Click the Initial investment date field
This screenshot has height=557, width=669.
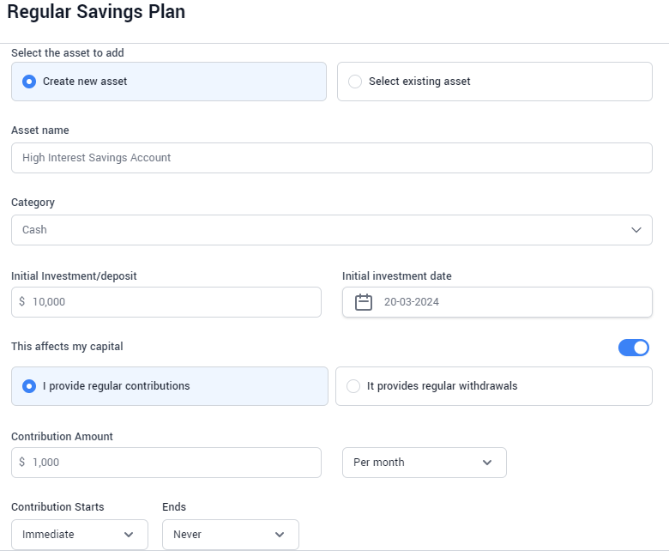tap(497, 302)
